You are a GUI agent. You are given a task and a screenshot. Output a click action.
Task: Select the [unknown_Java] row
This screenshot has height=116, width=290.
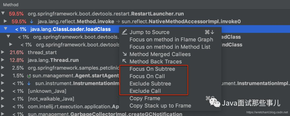pyautogui.click(x=145, y=91)
